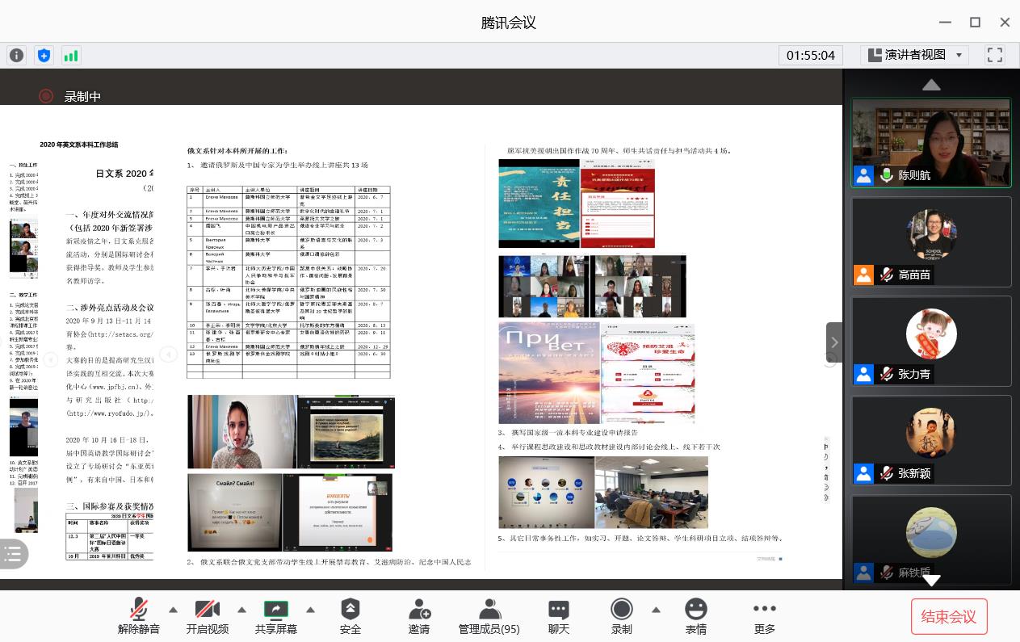Viewport: 1020px width, 642px height.
Task: Open the meeting info icon
Action: [16, 55]
